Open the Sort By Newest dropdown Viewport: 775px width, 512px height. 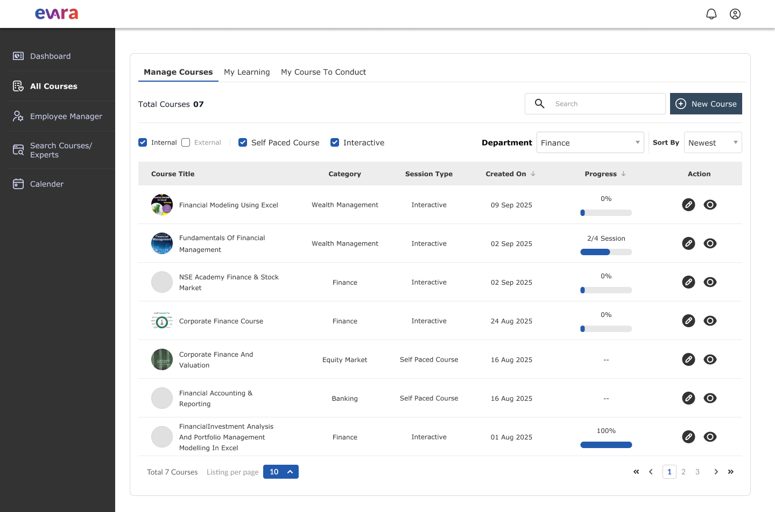point(713,142)
